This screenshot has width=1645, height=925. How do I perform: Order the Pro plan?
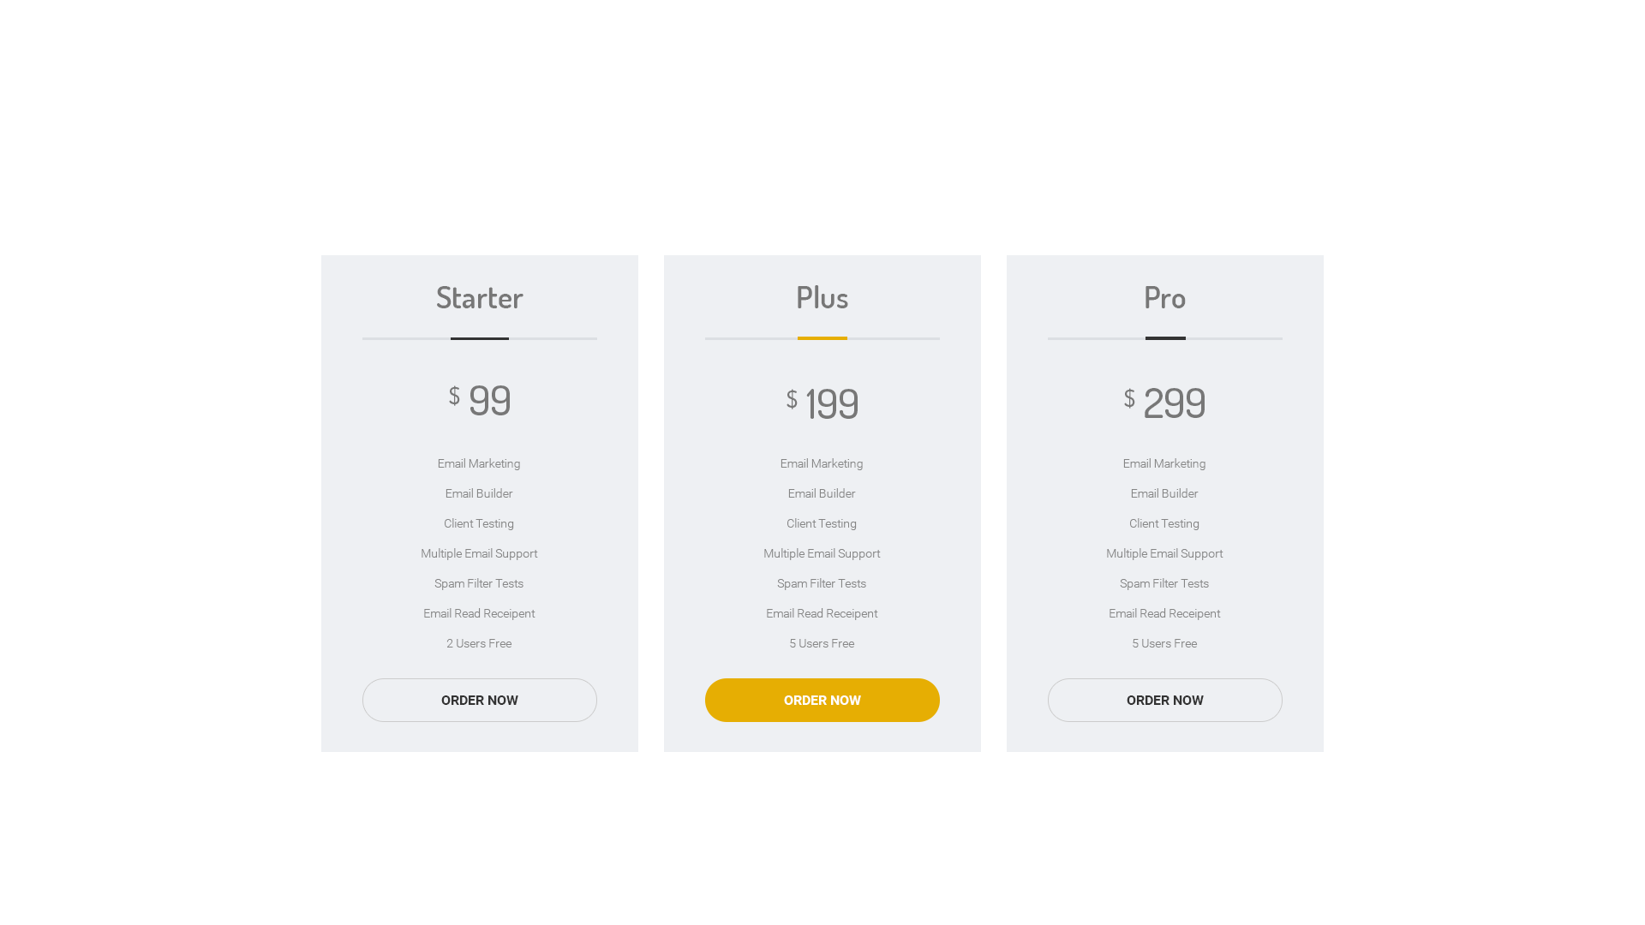click(1164, 700)
